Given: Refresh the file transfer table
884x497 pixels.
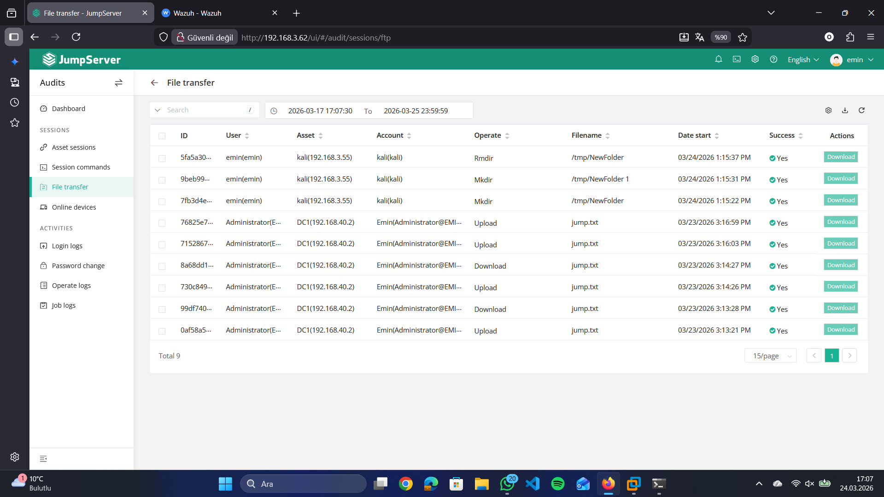Looking at the screenshot, I should (x=861, y=111).
